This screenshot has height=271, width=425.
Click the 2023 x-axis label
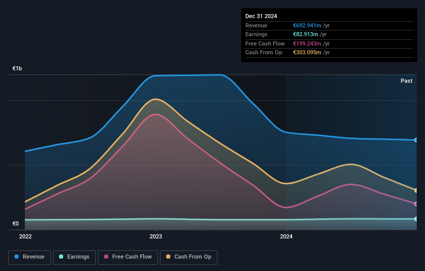(156, 236)
